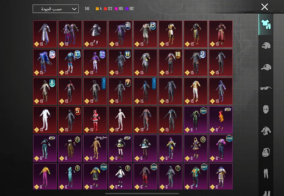Select the purple-tier hooded outfit badge 10
284x196 pixels.
[196, 148]
